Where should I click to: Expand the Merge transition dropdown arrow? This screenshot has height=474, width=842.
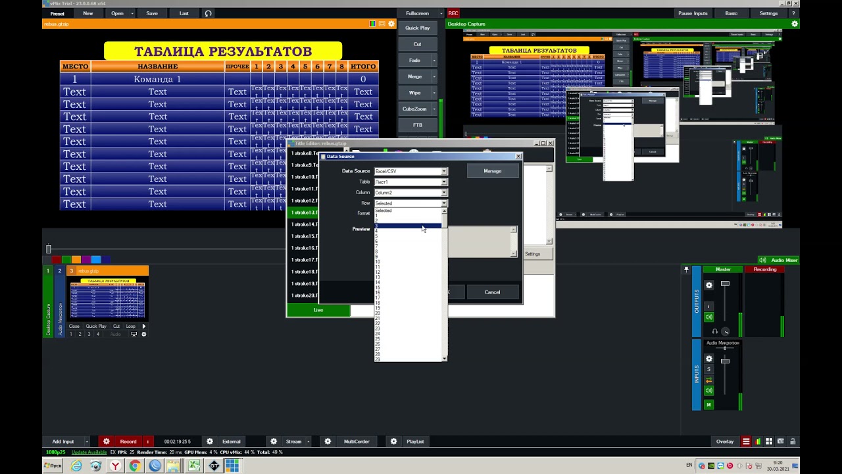pyautogui.click(x=434, y=76)
